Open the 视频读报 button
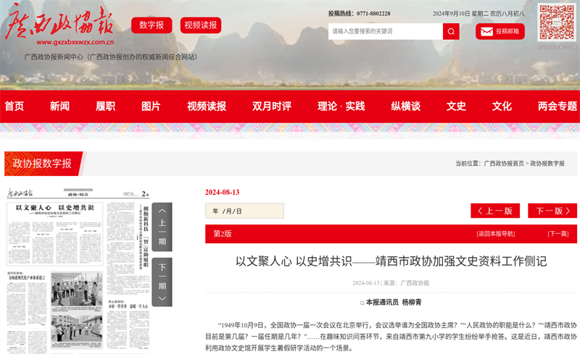Image resolution: width=580 pixels, height=354 pixels. coord(201,25)
